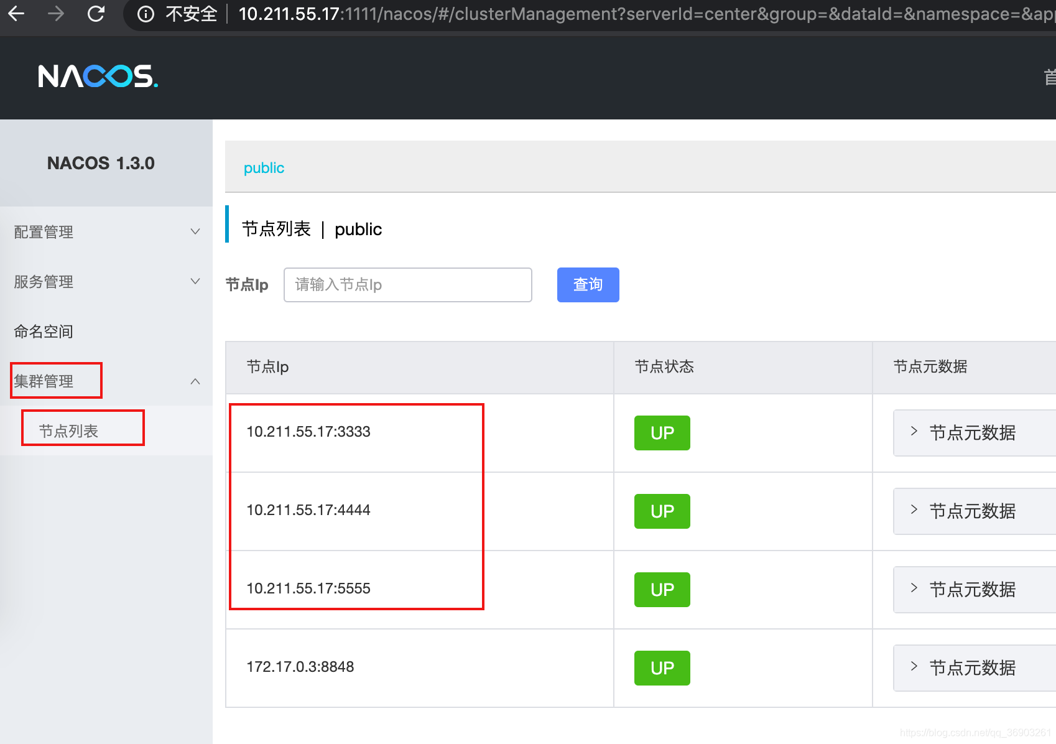Screen dimensions: 1056x744
Task: Click the browser forward arrow
Action: (x=56, y=13)
